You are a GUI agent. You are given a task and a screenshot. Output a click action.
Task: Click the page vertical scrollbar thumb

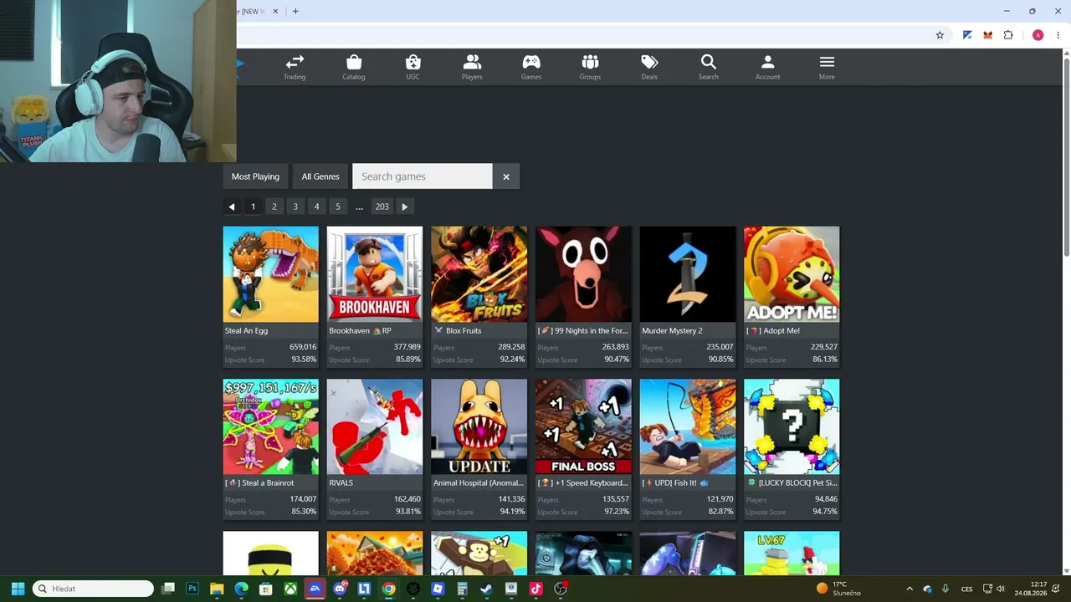1066,157
